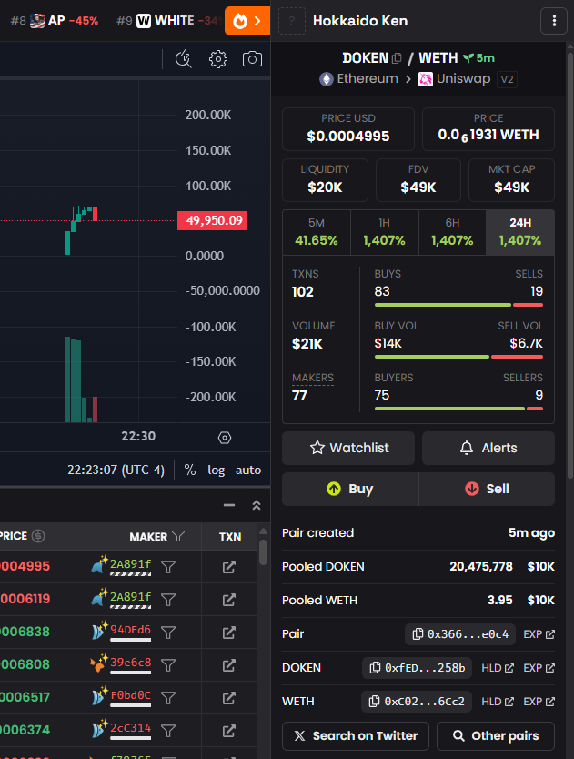The image size is (574, 759).
Task: Collapse transactions panel with minus icon
Action: click(x=229, y=505)
